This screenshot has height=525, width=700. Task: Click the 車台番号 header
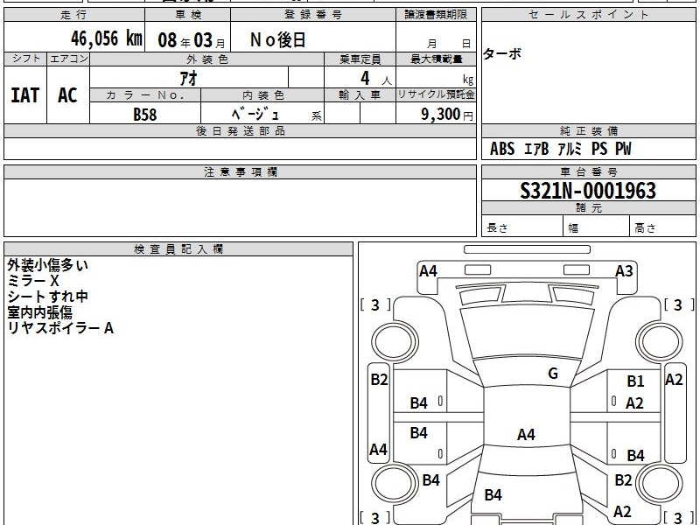point(588,171)
